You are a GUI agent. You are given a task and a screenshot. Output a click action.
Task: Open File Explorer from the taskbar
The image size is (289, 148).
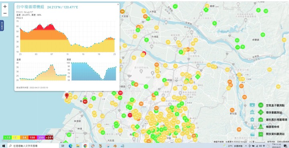pos(78,146)
